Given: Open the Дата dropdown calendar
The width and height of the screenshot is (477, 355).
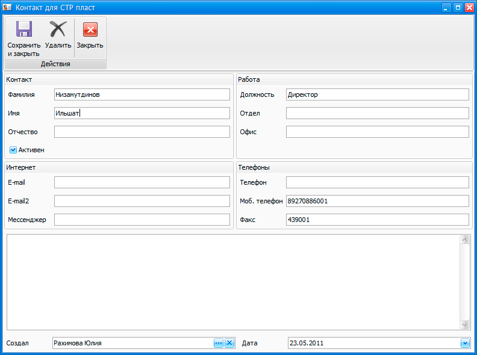Looking at the screenshot, I should pos(464,343).
